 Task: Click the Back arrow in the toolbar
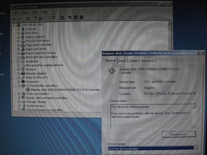click(x=15, y=19)
